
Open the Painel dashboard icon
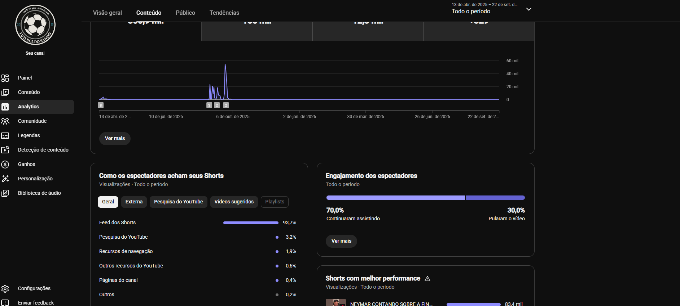point(5,78)
